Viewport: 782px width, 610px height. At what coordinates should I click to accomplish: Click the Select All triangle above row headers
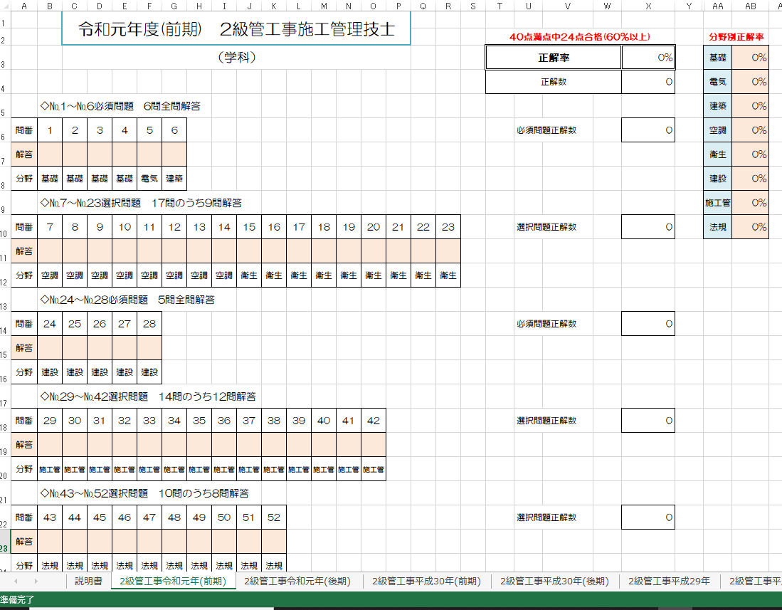click(x=6, y=6)
